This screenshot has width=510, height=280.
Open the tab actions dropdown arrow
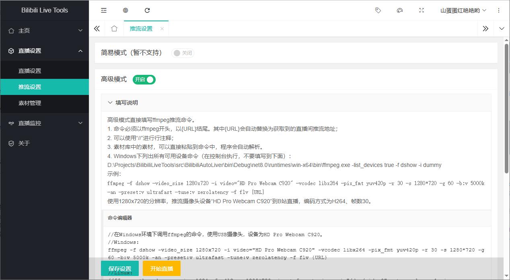[x=502, y=29]
